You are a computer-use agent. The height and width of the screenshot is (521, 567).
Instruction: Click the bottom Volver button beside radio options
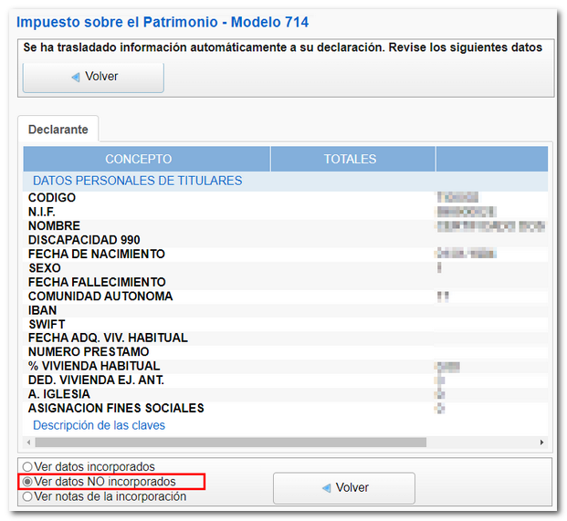343,487
